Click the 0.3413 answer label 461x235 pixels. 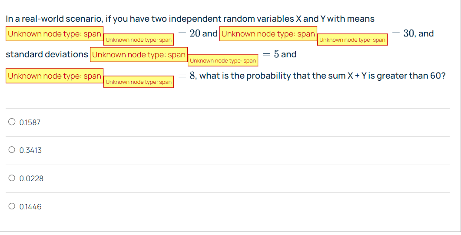coord(31,150)
